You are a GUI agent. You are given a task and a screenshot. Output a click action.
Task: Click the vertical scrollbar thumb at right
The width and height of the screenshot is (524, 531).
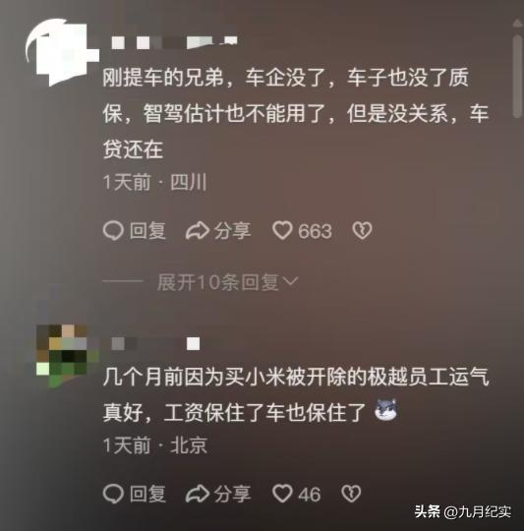pyautogui.click(x=517, y=76)
